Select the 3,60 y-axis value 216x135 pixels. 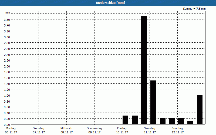7,20
